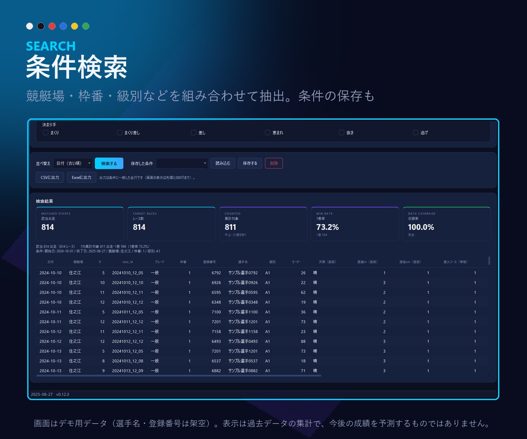Image resolution: width=527 pixels, height=439 pixels.
Task: Open the 並べ替え sort dropdown
Action: (x=73, y=163)
